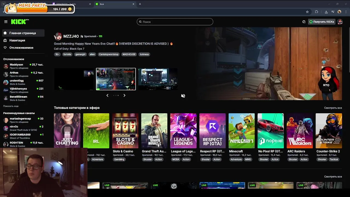Viewport: 350px width, 197px height.
Task: Close the Kick browser tab
Action: tap(133, 4)
